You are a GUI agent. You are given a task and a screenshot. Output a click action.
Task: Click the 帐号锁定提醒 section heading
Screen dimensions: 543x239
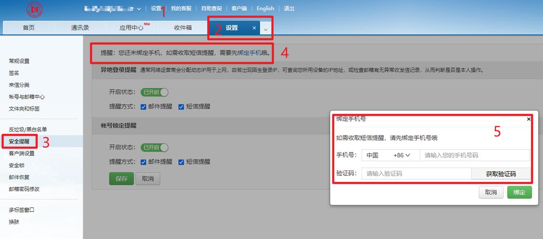[x=118, y=126]
